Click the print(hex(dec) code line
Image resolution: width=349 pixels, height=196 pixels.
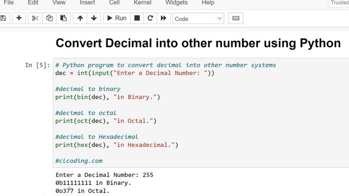(117, 145)
